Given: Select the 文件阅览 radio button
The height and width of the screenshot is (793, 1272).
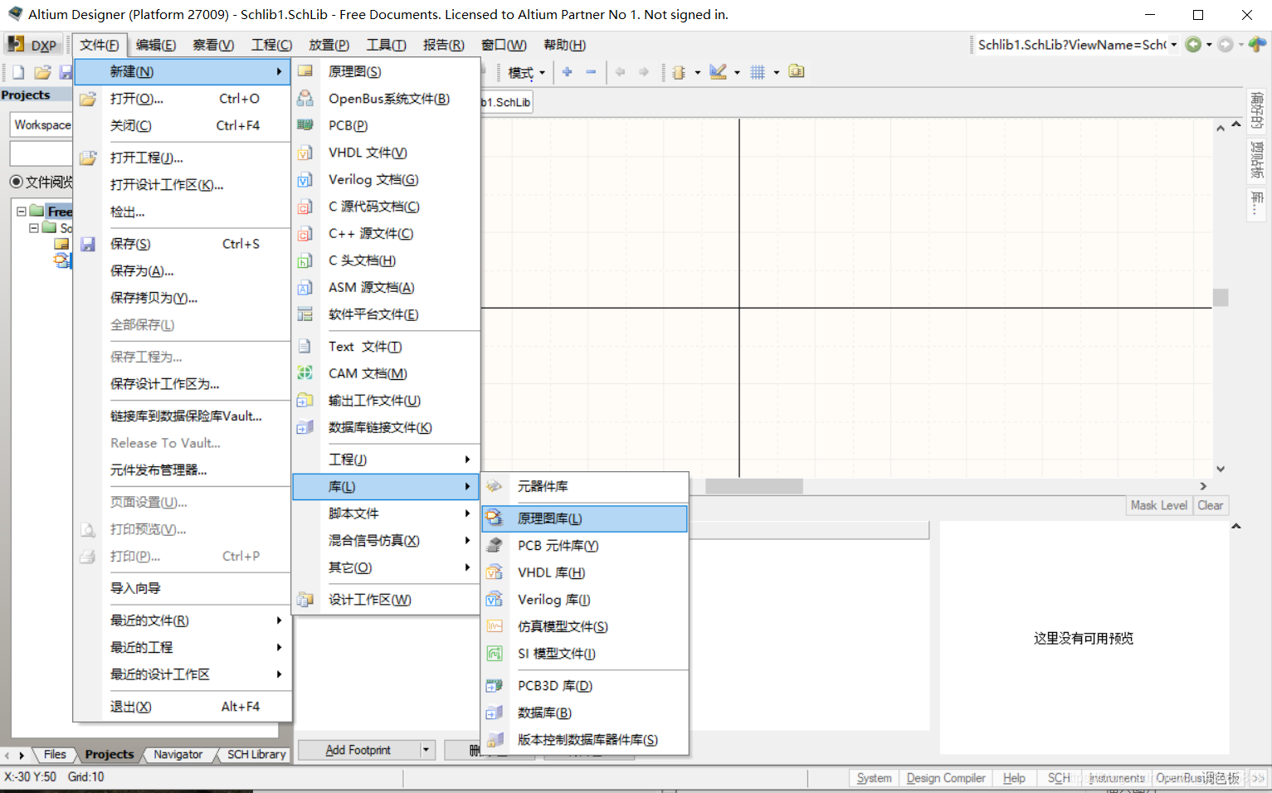Looking at the screenshot, I should point(16,182).
